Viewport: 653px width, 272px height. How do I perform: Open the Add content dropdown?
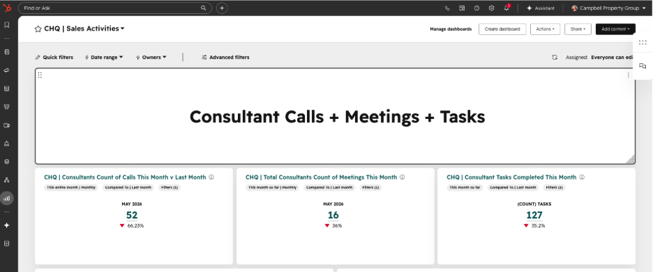click(x=615, y=29)
